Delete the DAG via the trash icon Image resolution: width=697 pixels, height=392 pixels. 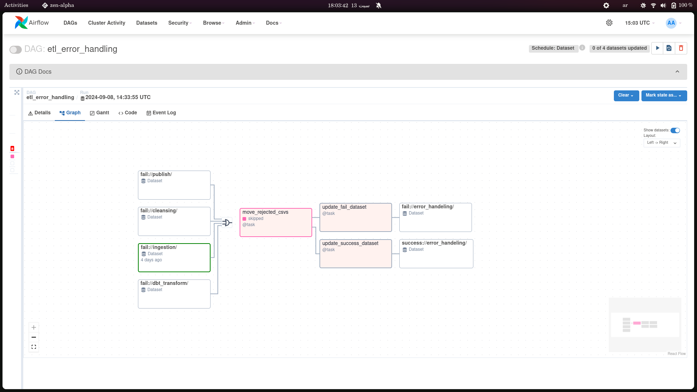[681, 48]
